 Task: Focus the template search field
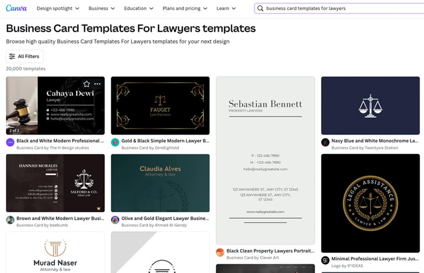tap(341, 9)
